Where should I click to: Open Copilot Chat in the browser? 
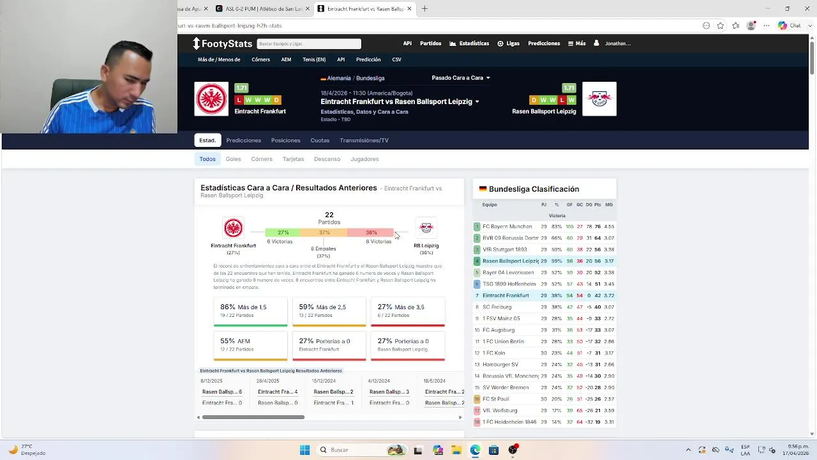pos(790,26)
